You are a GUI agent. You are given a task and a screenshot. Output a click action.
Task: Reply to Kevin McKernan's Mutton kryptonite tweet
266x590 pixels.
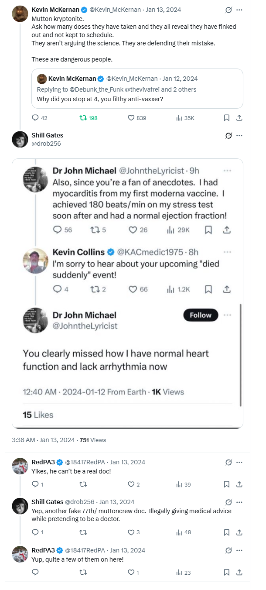point(35,118)
